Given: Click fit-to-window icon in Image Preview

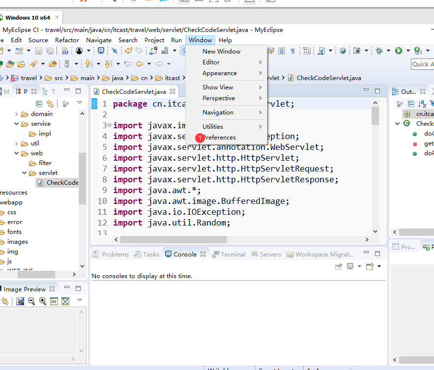Looking at the screenshot, I should click(65, 301).
